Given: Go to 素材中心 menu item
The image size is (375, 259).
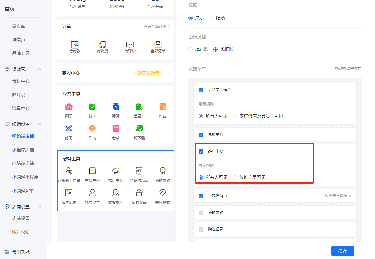Looking at the screenshot, I should [x=21, y=81].
